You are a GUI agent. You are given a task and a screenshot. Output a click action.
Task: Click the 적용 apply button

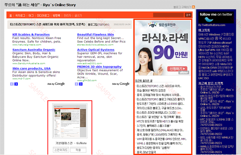click(x=78, y=150)
